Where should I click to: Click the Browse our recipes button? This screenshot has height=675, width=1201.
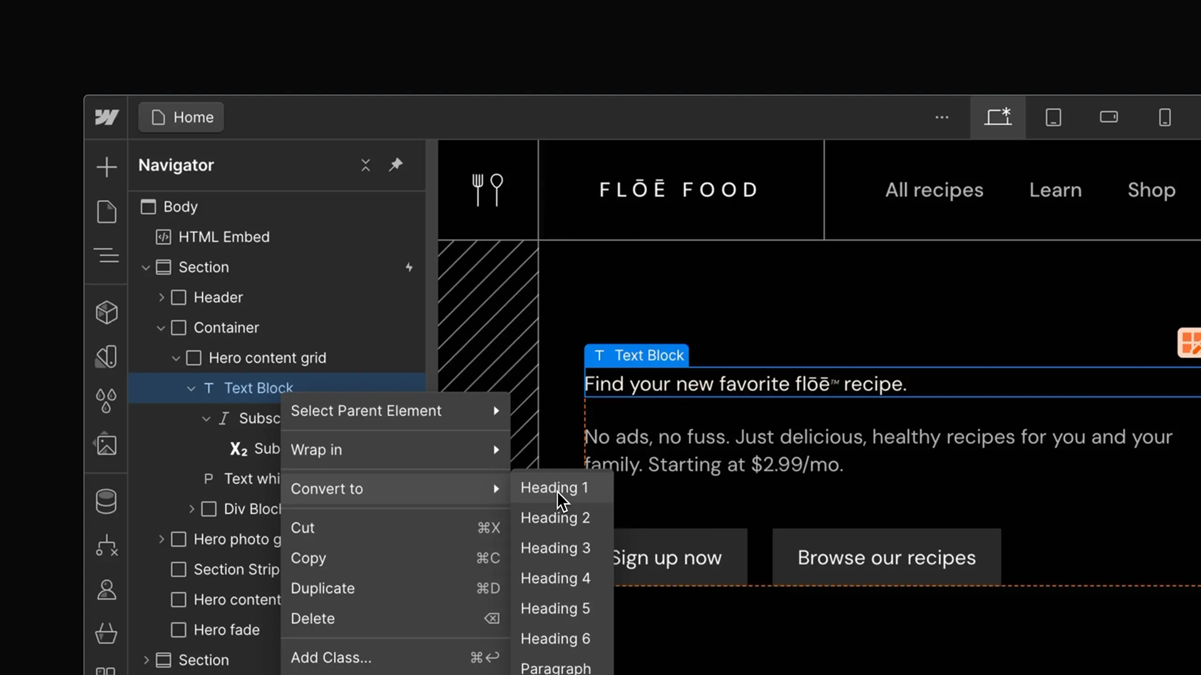pos(886,557)
